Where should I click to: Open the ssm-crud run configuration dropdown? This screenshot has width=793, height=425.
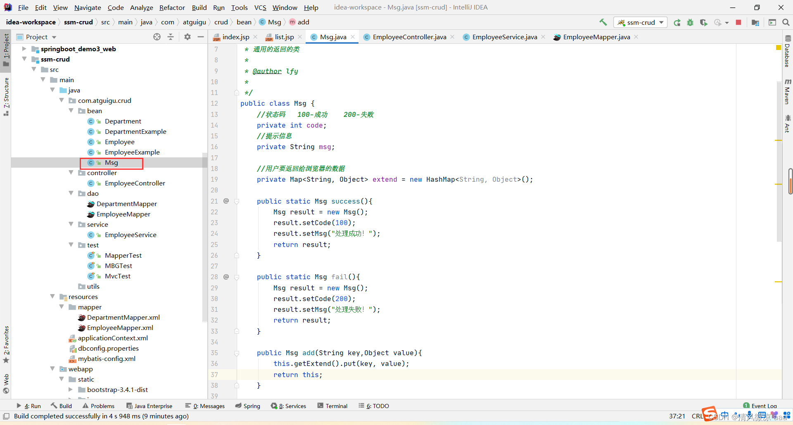point(640,22)
